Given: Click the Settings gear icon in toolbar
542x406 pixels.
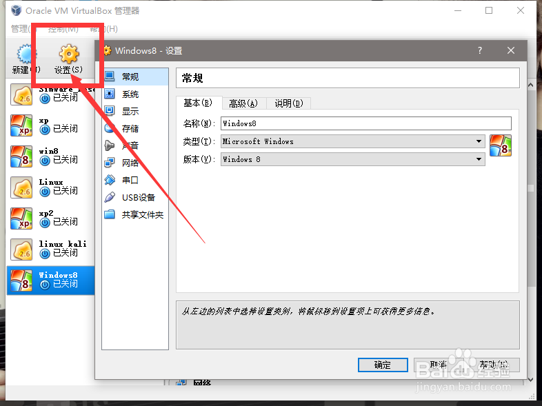Looking at the screenshot, I should point(69,54).
